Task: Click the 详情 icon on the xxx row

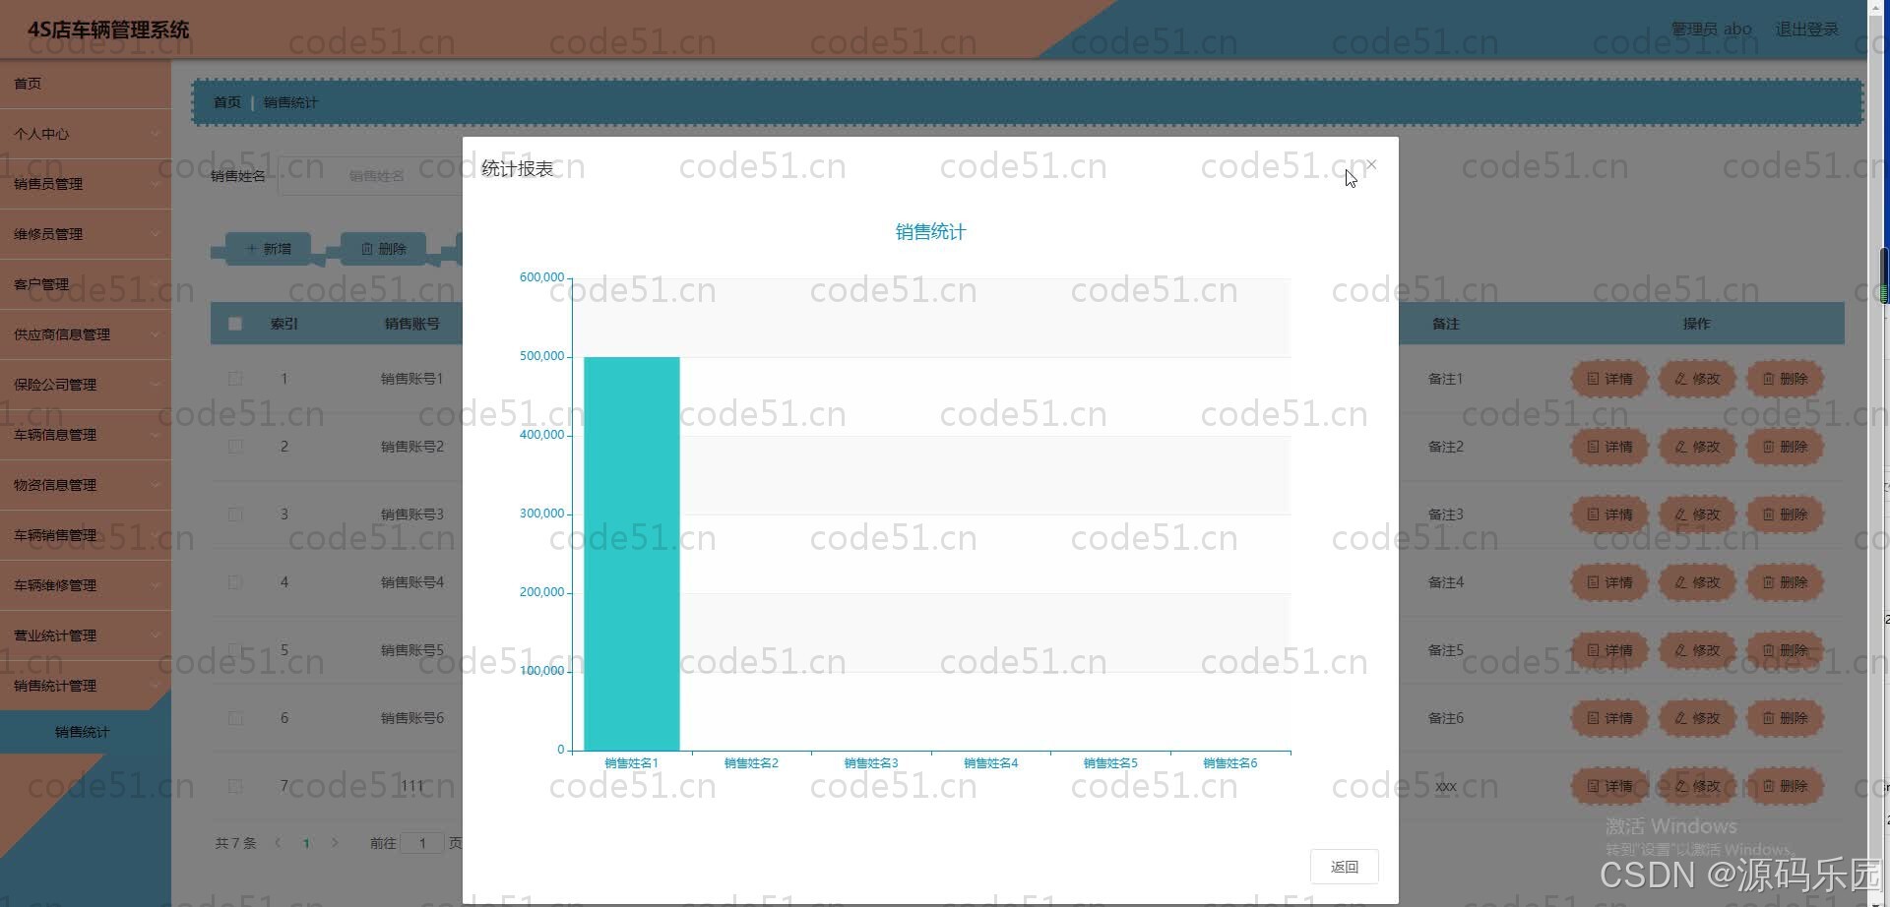Action: coord(1608,786)
